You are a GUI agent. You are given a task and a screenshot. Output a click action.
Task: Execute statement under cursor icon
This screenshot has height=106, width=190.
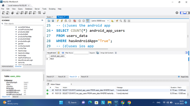click(62, 21)
